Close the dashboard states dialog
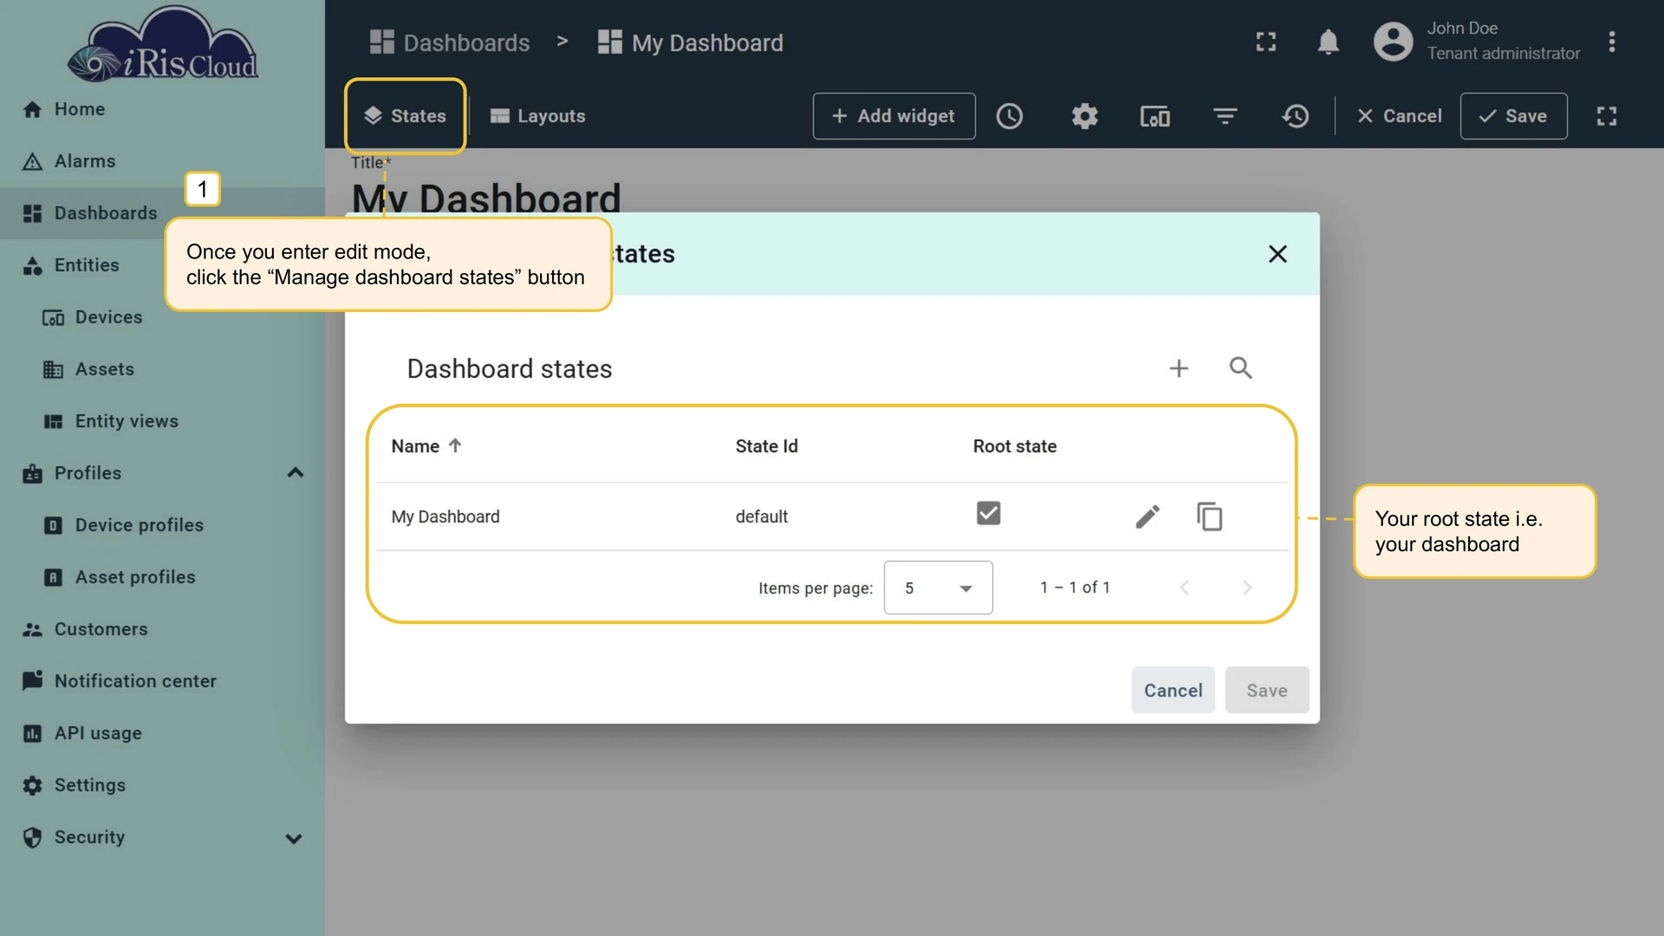The image size is (1664, 936). point(1277,254)
